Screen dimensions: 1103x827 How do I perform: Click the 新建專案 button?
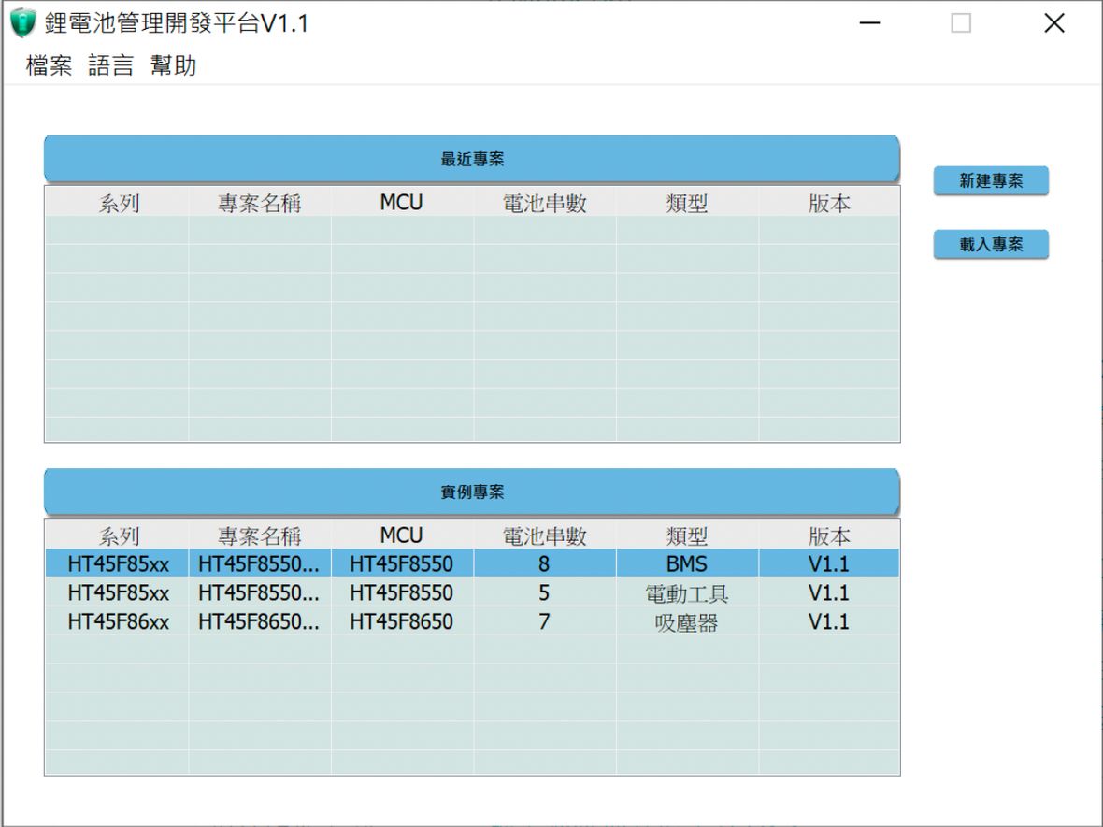(x=991, y=180)
